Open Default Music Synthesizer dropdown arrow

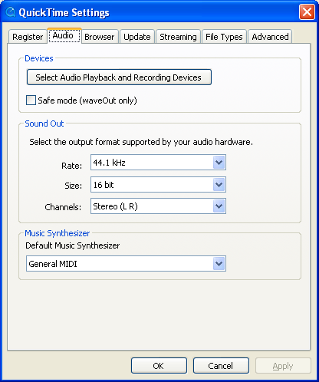tap(219, 264)
